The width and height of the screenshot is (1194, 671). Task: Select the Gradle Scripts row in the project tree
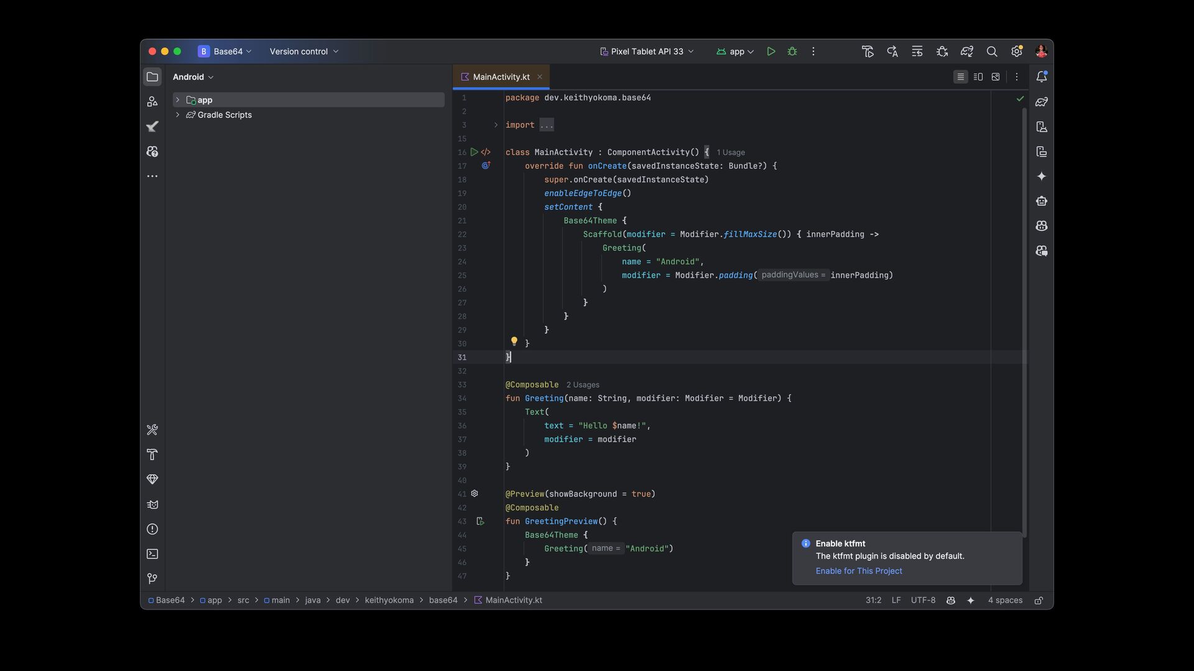pyautogui.click(x=308, y=115)
